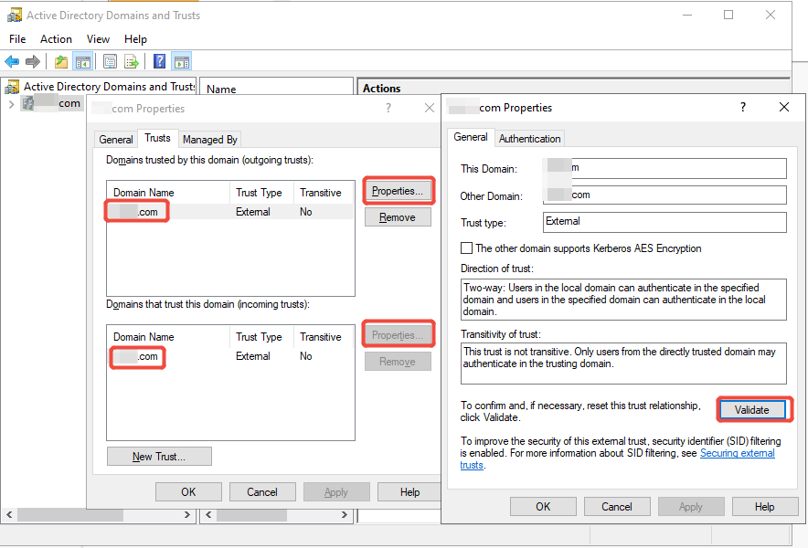Click the question mark in domain Properties title
This screenshot has height=548, width=808.
point(388,108)
